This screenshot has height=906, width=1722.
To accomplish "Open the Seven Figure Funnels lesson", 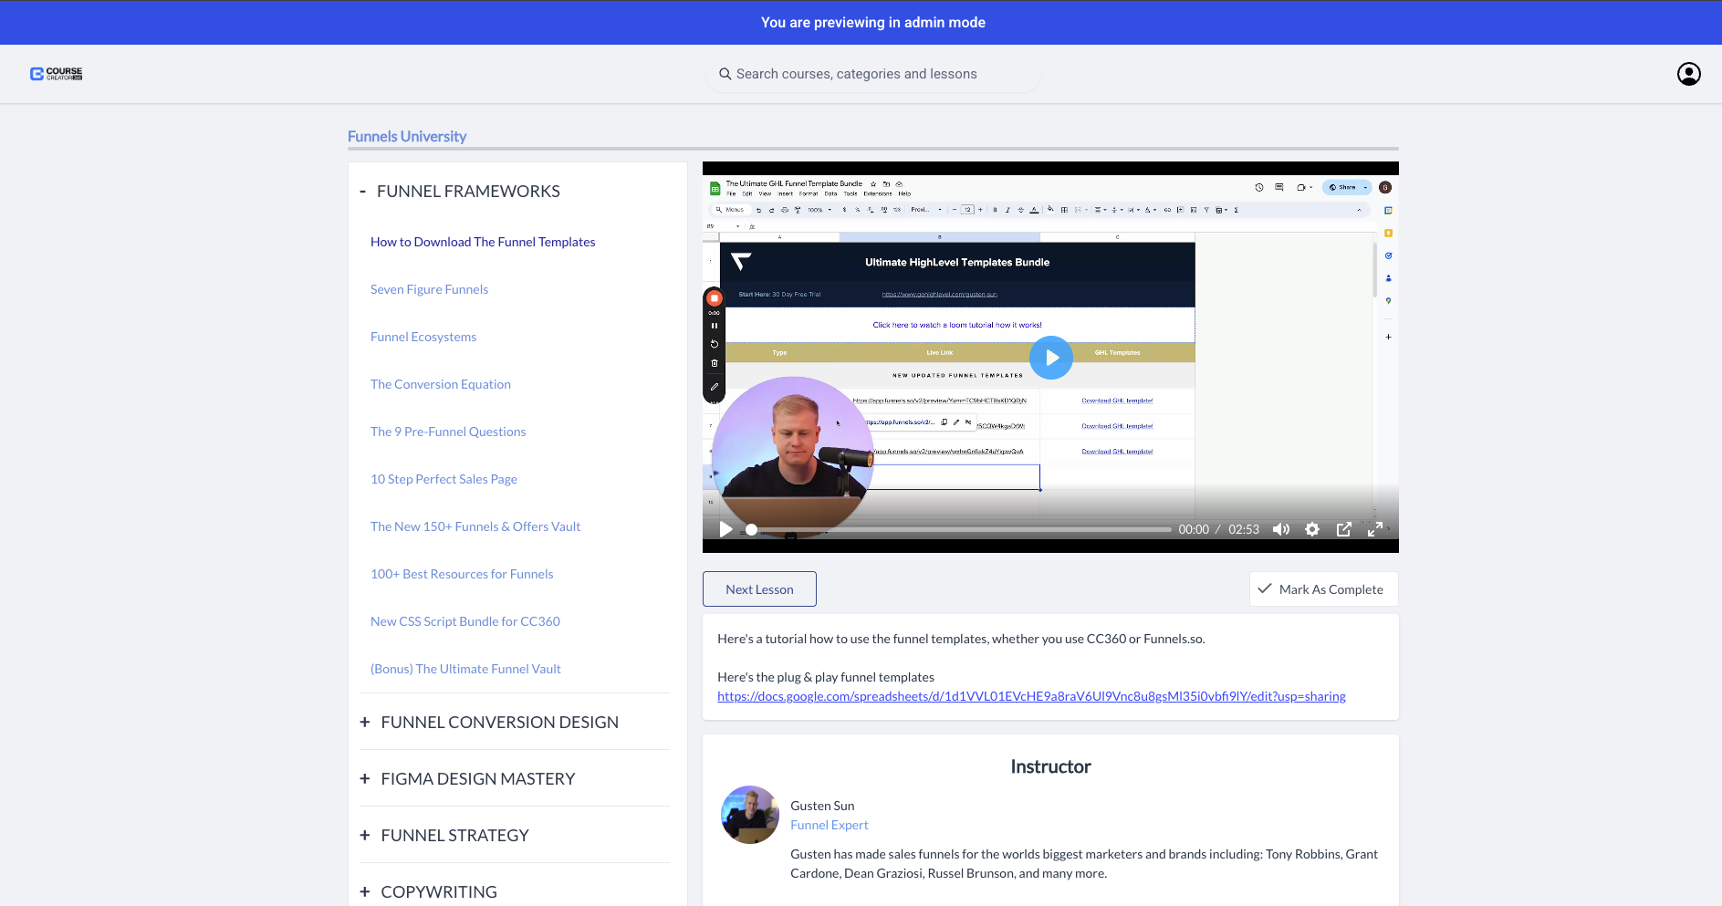I will click(429, 288).
